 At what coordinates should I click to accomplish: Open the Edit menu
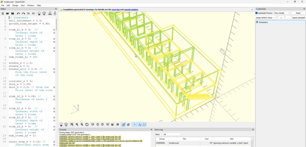[8, 5]
